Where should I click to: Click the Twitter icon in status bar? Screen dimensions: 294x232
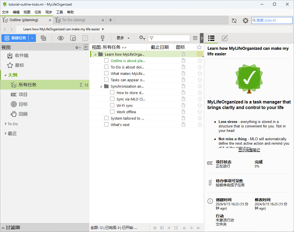[169, 228]
